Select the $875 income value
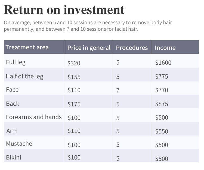The width and height of the screenshot is (204, 170). [x=162, y=104]
